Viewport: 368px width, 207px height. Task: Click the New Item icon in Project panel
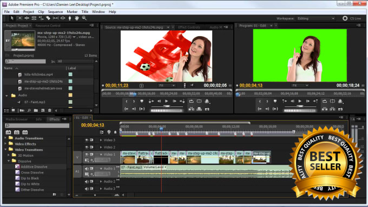[x=43, y=110]
